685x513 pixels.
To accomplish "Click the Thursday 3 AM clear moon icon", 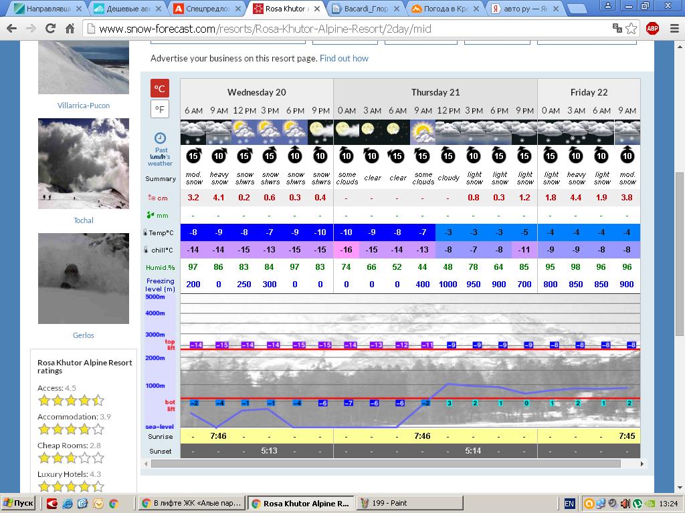I will click(371, 132).
